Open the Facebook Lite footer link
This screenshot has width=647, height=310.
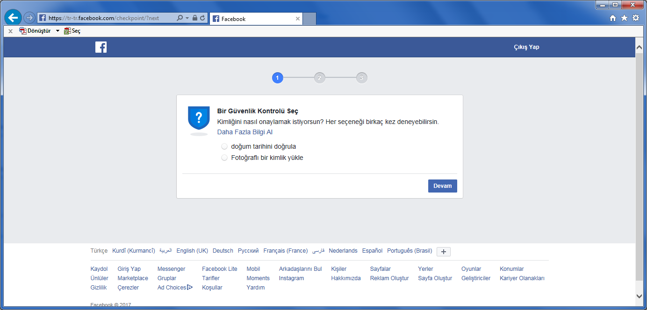point(220,269)
